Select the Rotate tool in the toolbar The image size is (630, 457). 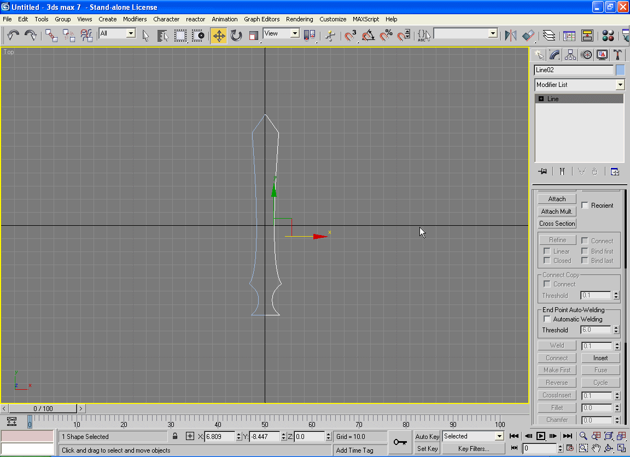point(236,36)
